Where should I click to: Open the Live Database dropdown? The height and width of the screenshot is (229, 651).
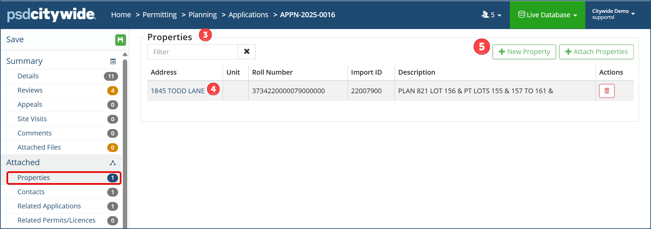point(547,15)
